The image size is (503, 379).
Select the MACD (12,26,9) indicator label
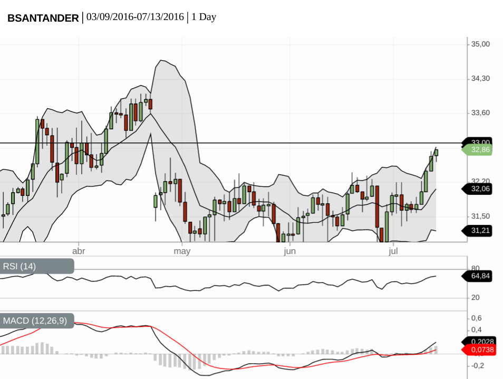click(x=36, y=320)
